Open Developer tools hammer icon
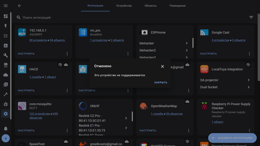Screen dimensions: 260x146 click(6, 94)
